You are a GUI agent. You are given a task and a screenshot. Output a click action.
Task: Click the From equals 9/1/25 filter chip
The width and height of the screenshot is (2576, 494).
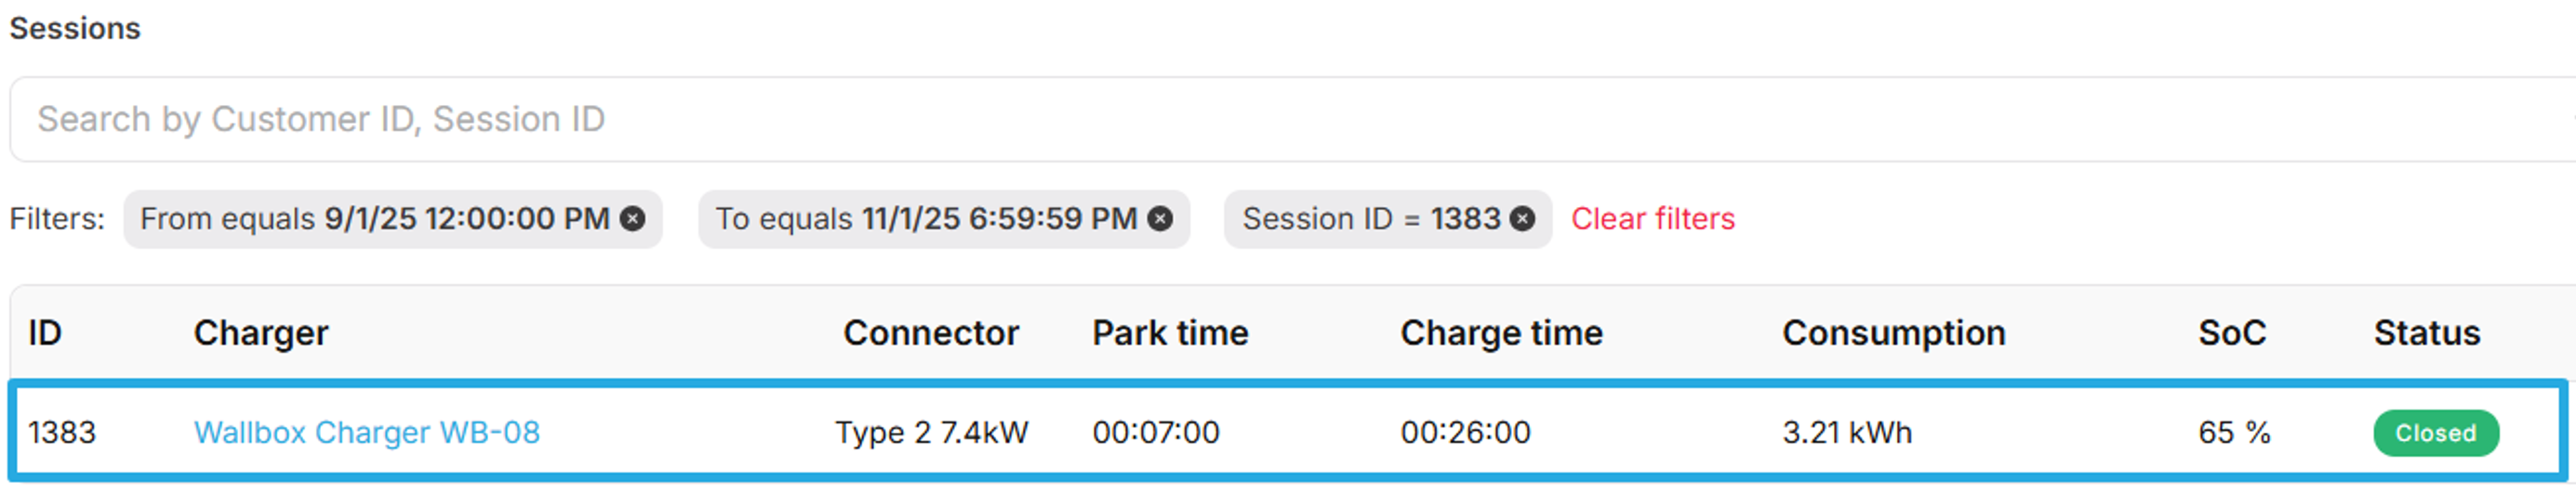[x=375, y=218]
